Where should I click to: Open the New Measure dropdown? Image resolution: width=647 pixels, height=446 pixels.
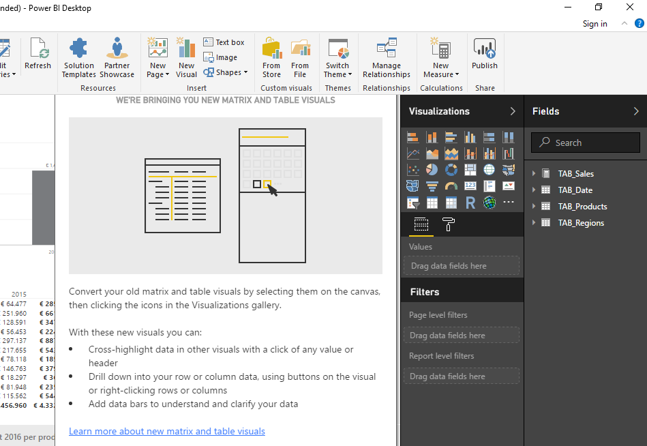tap(441, 74)
